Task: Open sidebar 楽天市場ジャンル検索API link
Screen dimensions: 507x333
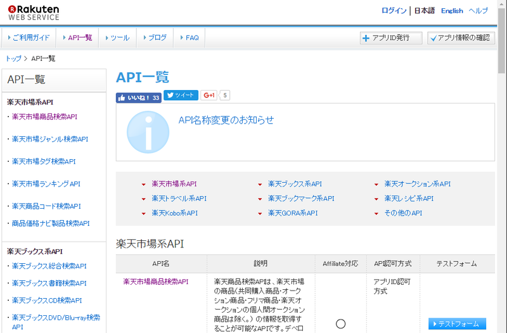Action: point(50,139)
